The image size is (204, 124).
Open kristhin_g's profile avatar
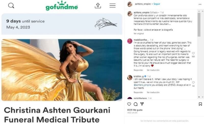[130, 78]
